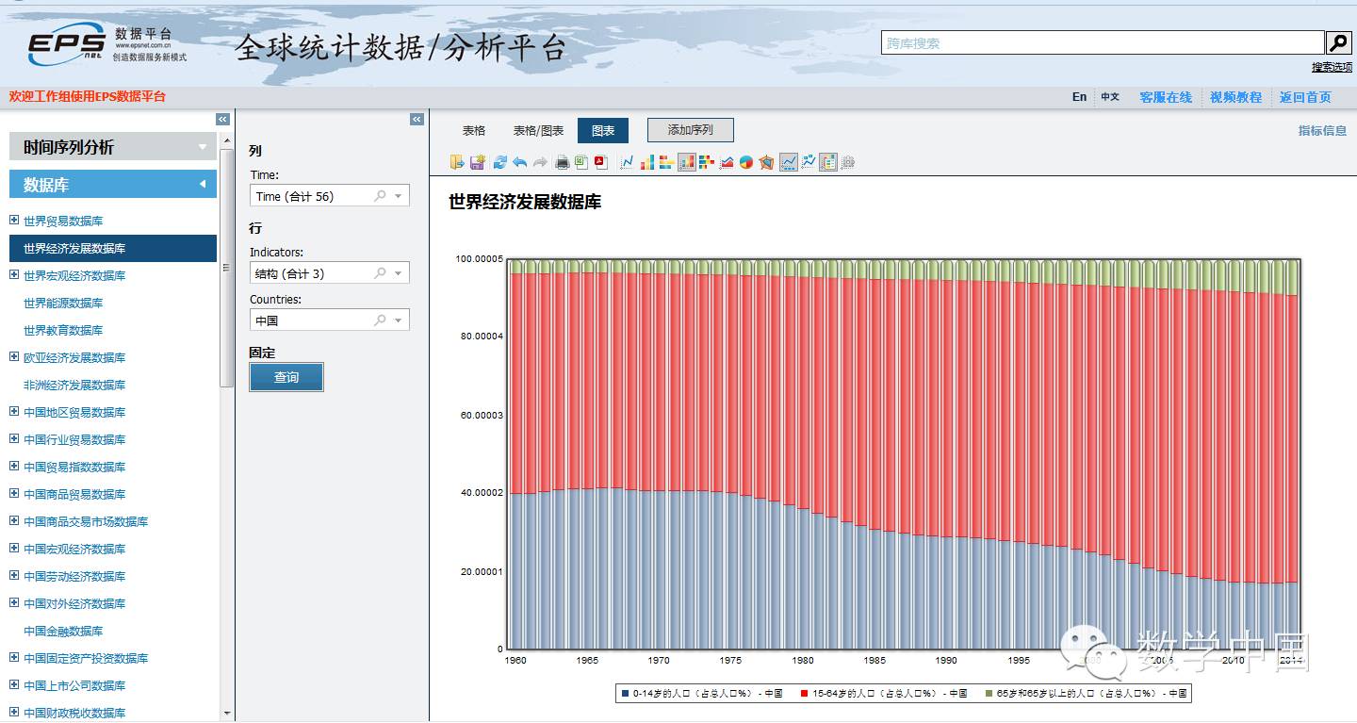
Task: Click the magnifier search button in header
Action: [x=1339, y=42]
